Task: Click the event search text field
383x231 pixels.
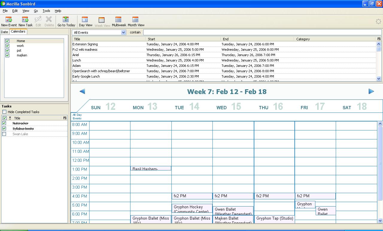Action: point(262,32)
